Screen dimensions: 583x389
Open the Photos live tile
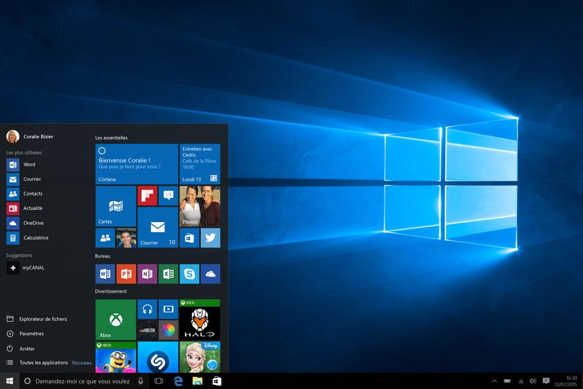click(x=199, y=206)
